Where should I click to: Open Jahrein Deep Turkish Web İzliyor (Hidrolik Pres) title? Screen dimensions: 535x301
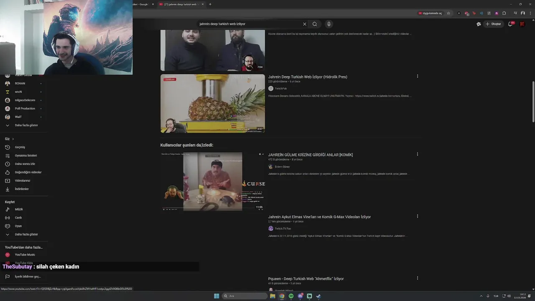308,77
